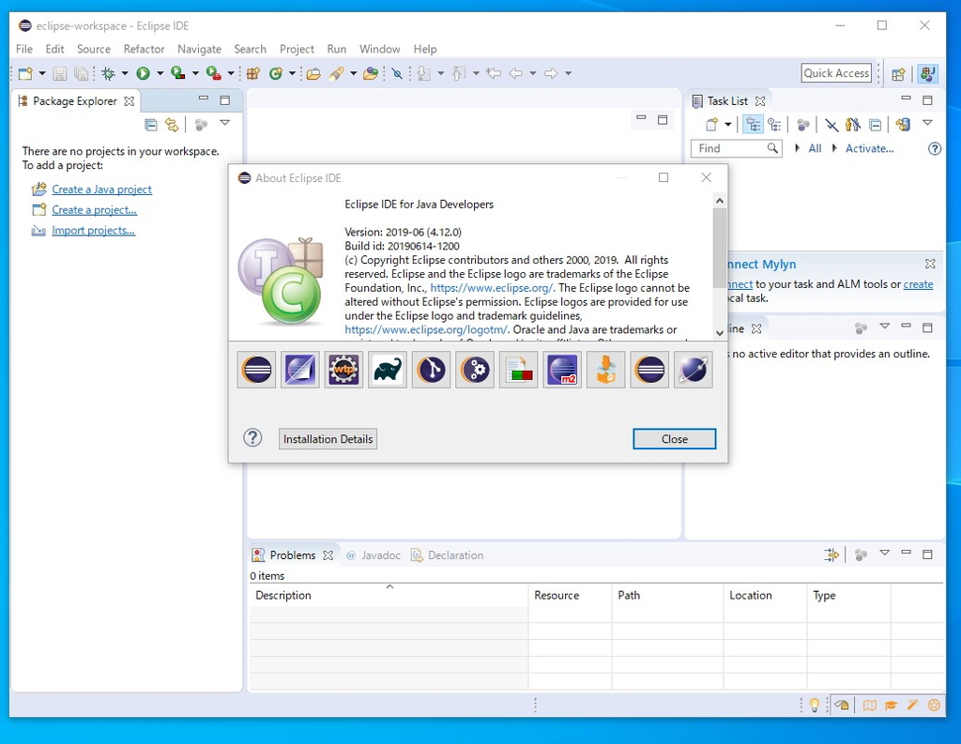Select the first Eclipse platform icon in dialog
Viewport: 961px width, 744px height.
pyautogui.click(x=256, y=370)
